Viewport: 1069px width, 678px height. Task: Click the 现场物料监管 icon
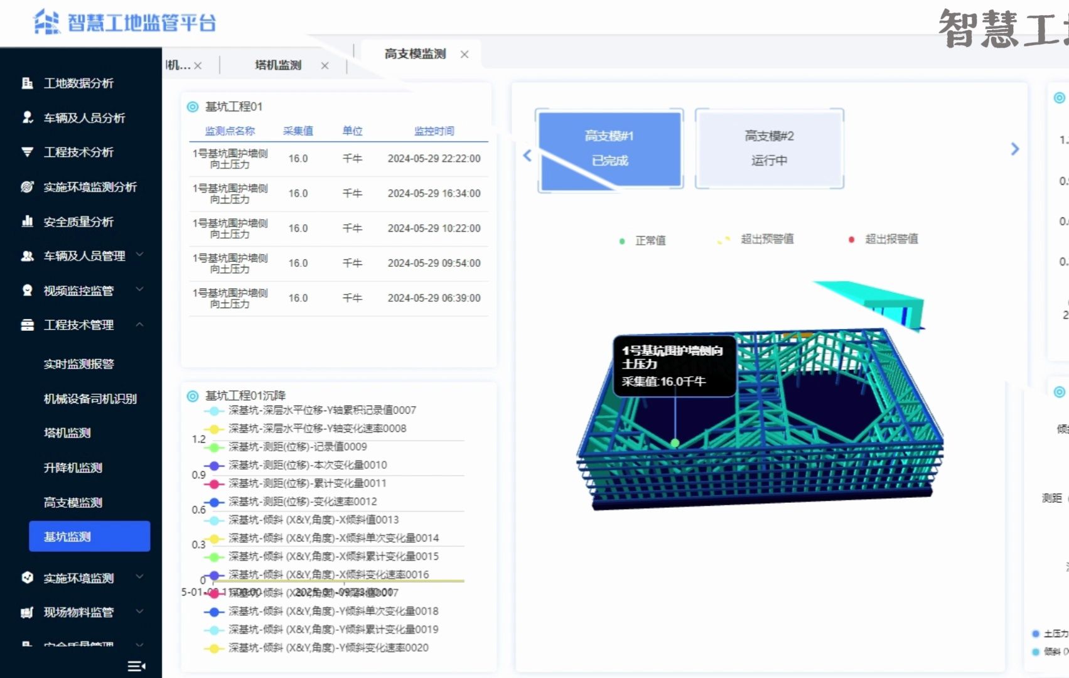point(27,612)
